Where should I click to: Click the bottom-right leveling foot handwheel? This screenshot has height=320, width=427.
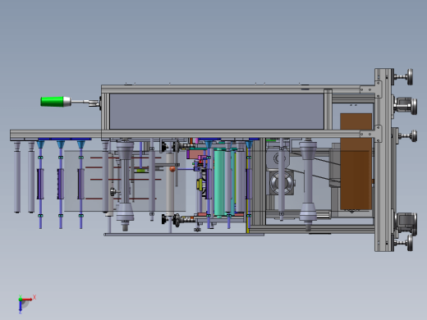pos(404,243)
